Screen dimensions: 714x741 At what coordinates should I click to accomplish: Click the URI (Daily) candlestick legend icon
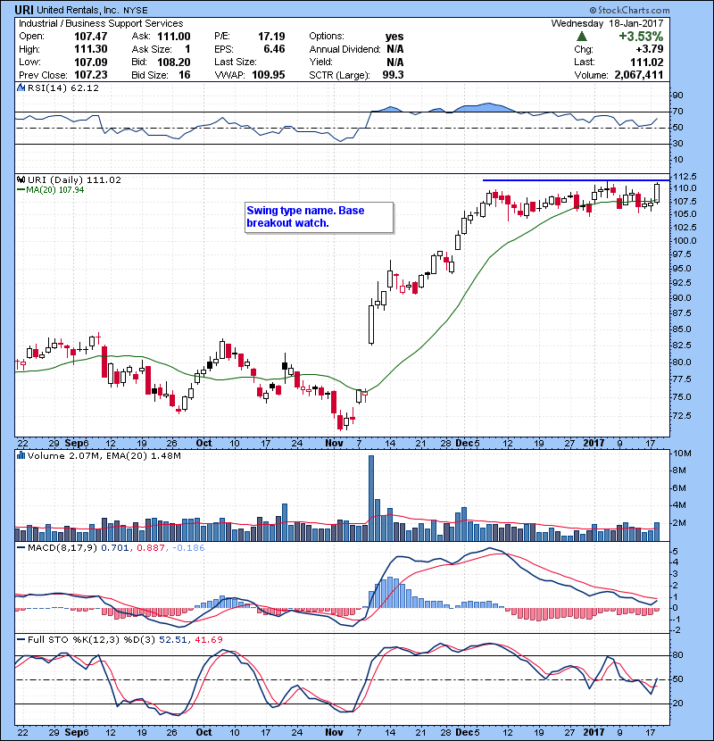pyautogui.click(x=21, y=179)
